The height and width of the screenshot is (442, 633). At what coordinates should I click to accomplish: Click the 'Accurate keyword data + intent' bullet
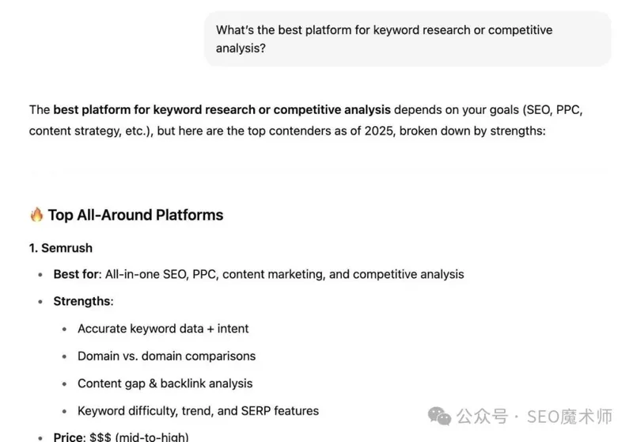[163, 329]
